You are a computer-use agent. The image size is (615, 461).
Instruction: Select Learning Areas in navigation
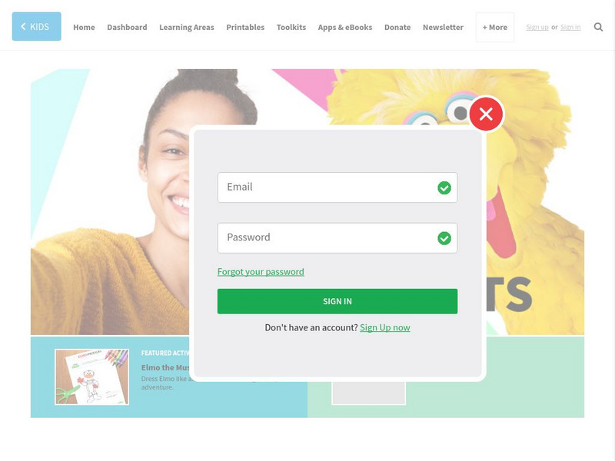[187, 27]
